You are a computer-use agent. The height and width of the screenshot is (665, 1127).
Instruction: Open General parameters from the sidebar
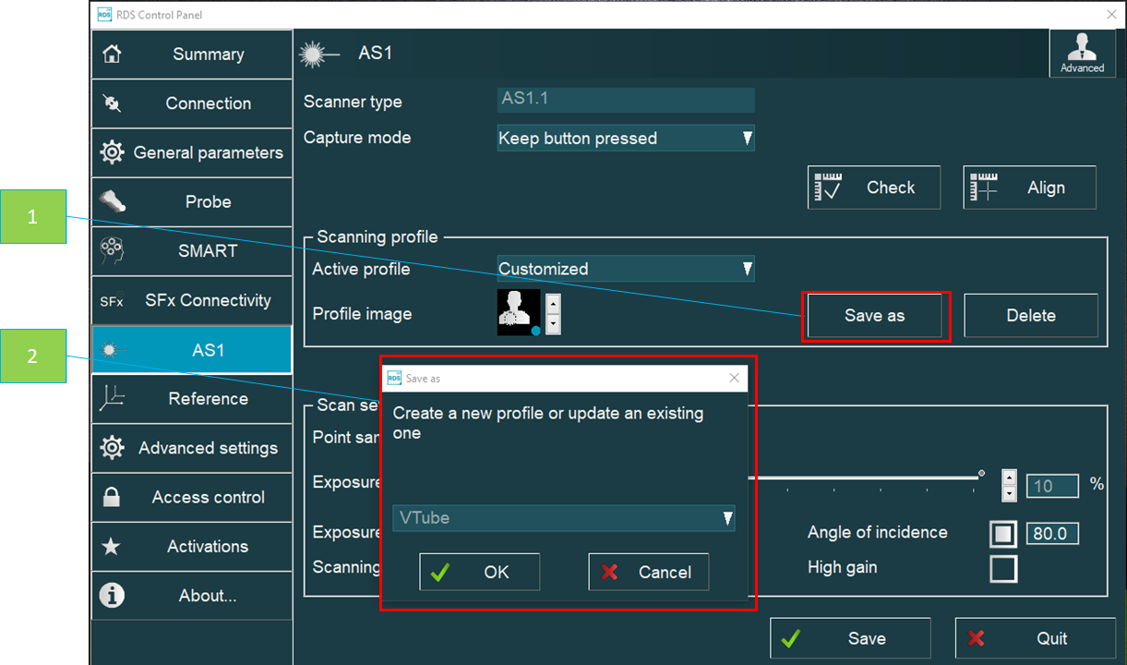click(x=111, y=152)
